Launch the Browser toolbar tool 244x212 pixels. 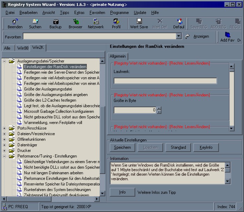pyautogui.click(x=76, y=21)
